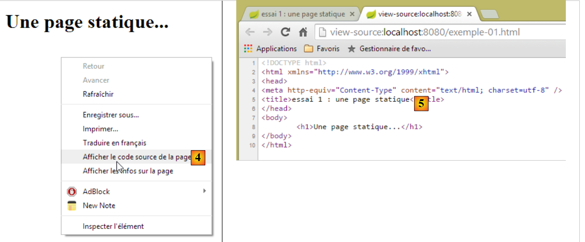Select 'Imprimer...' in the context menu
Image resolution: width=585 pixels, height=242 pixels.
(x=100, y=129)
